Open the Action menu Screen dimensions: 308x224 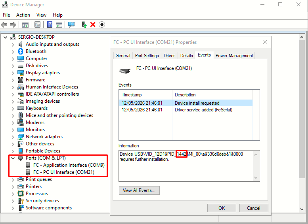point(23,15)
